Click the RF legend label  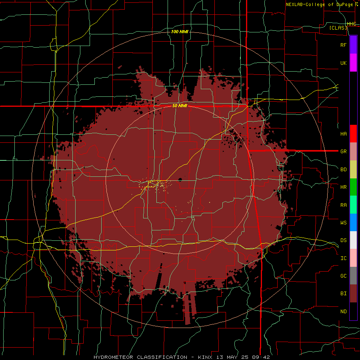343,45
